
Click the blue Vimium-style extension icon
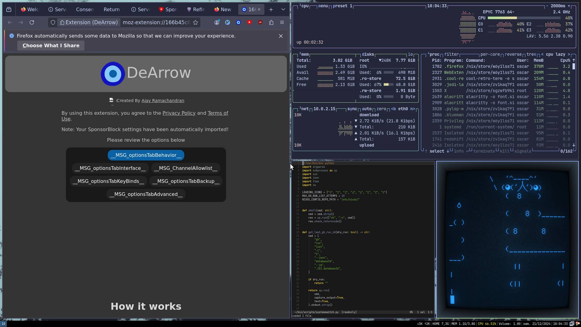click(228, 22)
